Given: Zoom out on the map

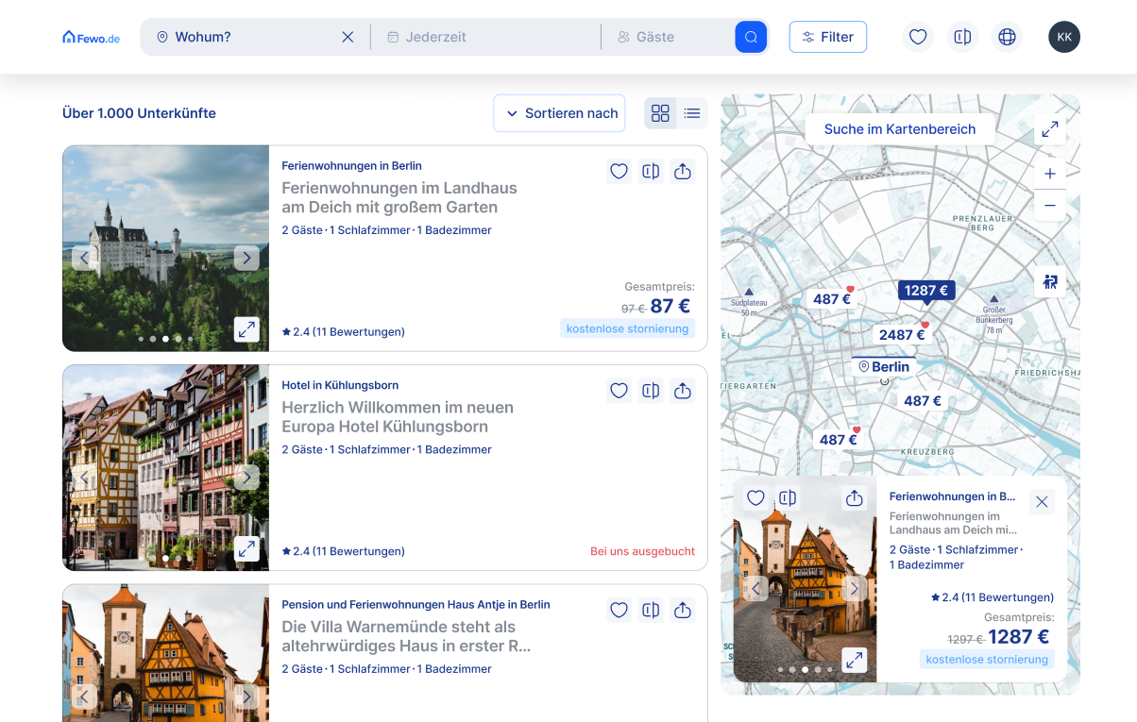Looking at the screenshot, I should tap(1050, 205).
